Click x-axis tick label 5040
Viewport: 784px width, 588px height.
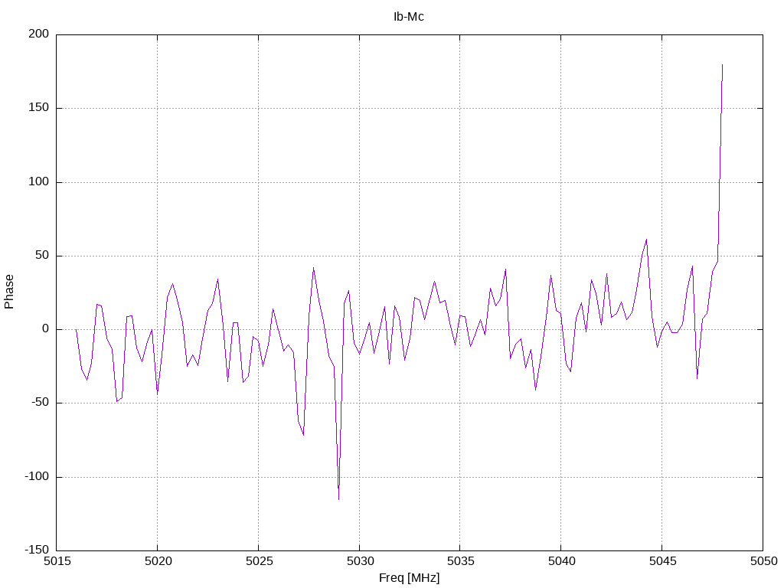561,561
